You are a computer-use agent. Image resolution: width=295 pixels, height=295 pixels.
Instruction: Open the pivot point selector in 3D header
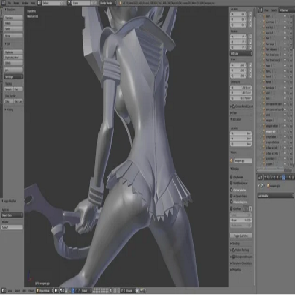pos(62,291)
